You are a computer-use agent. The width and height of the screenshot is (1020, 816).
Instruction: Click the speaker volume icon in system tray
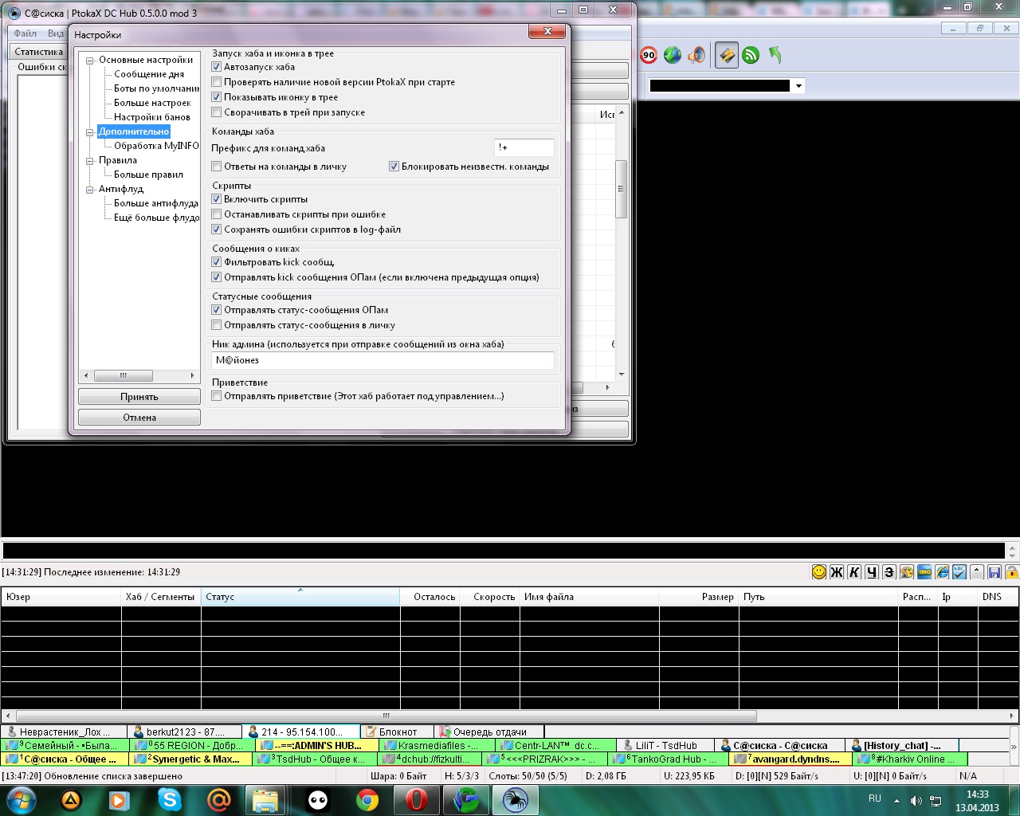(916, 800)
